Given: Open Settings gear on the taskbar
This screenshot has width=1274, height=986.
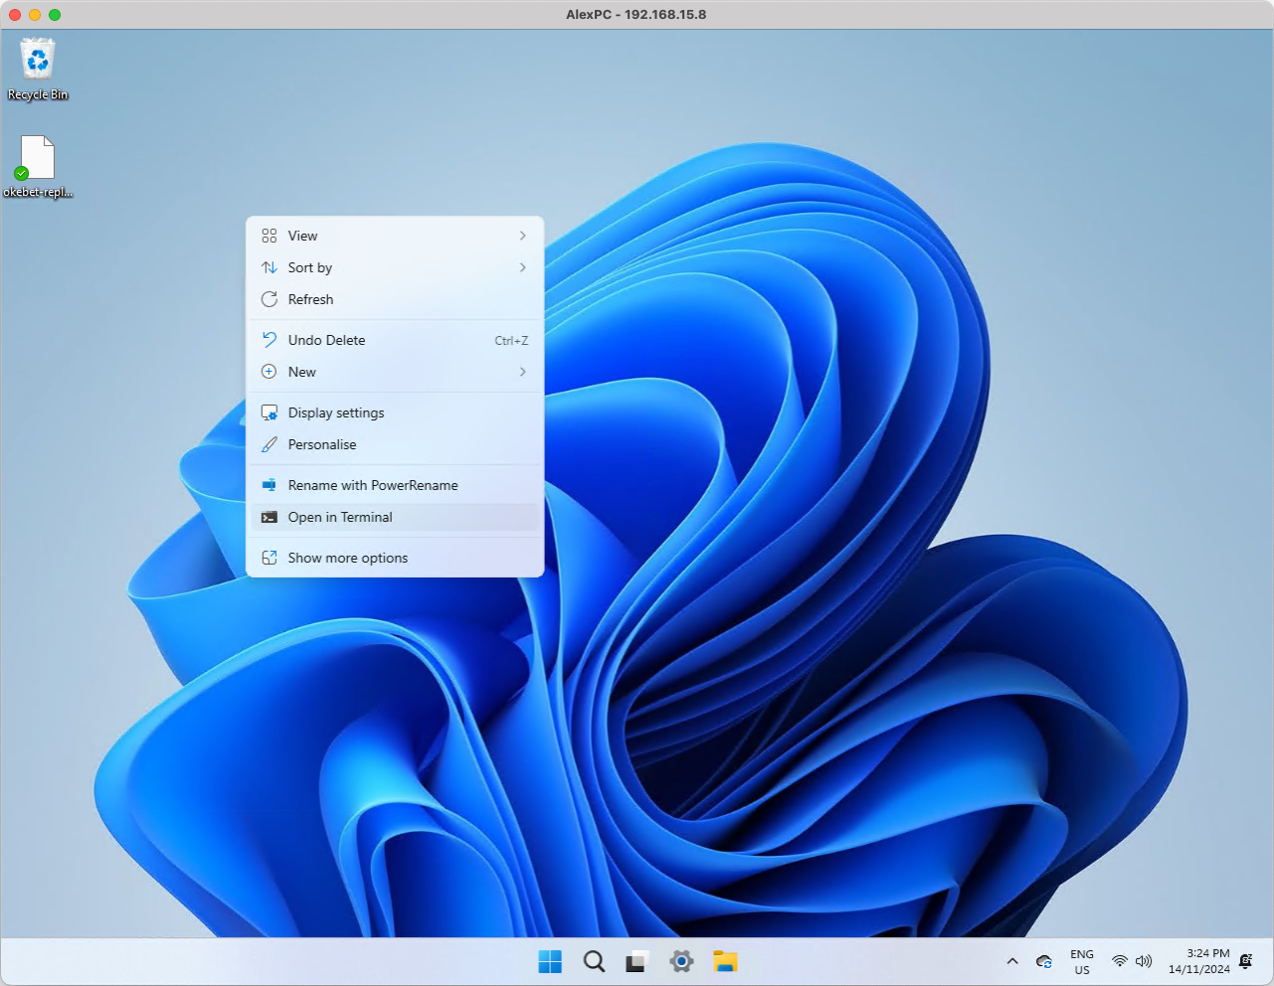Looking at the screenshot, I should (x=681, y=961).
